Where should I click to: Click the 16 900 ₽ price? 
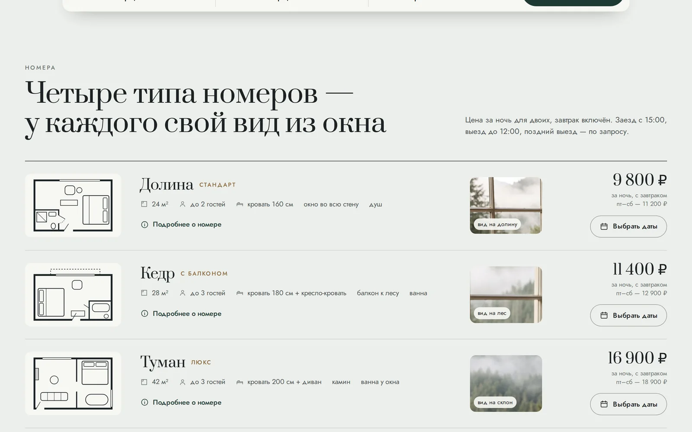[x=638, y=358]
